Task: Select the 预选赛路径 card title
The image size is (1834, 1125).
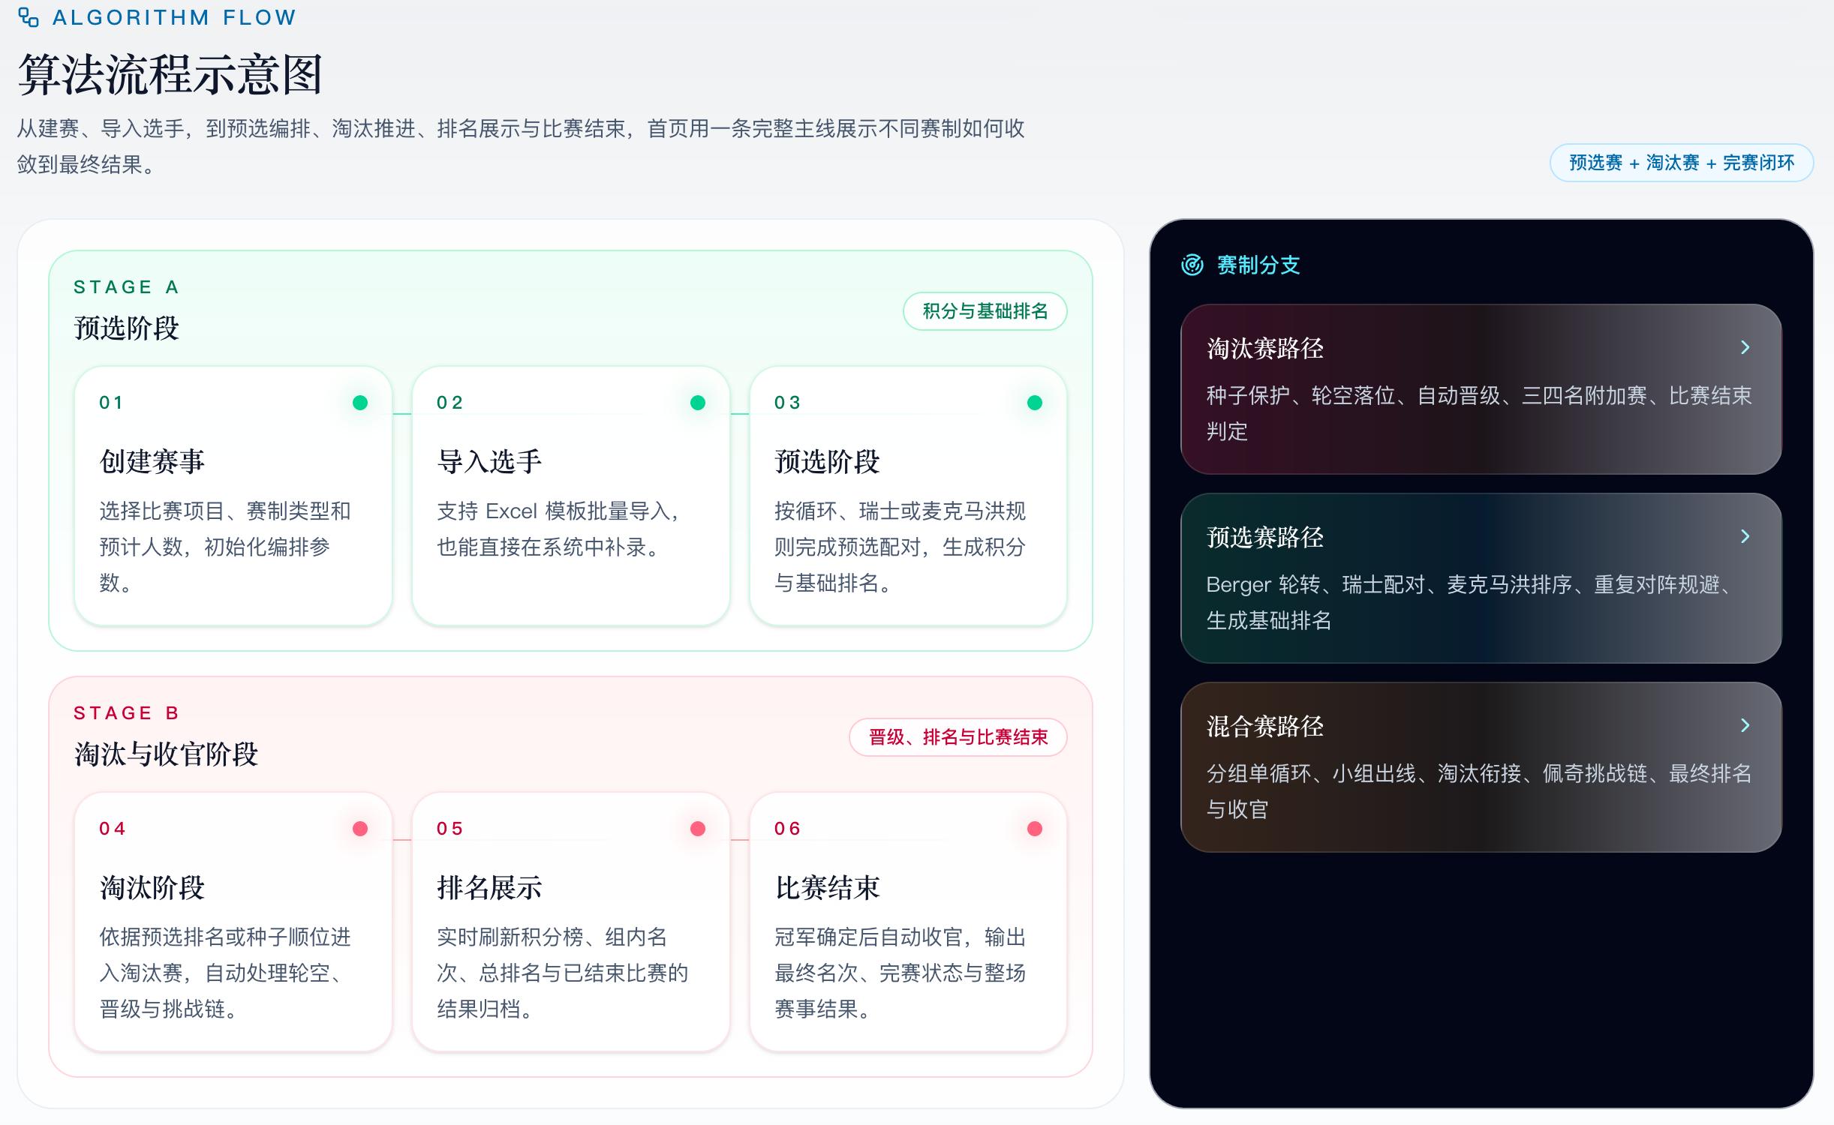Action: click(x=1265, y=537)
